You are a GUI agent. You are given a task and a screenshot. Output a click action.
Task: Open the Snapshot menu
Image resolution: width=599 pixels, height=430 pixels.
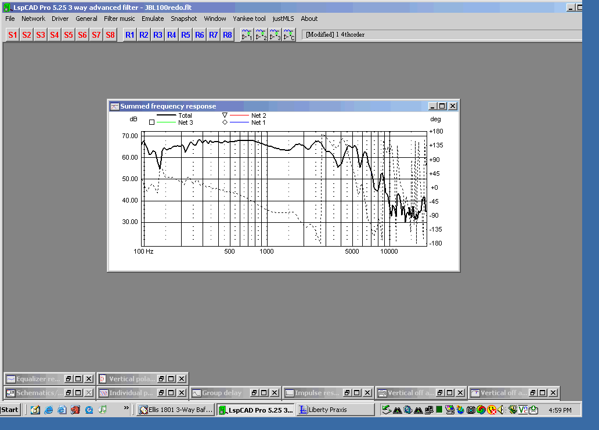click(x=184, y=19)
